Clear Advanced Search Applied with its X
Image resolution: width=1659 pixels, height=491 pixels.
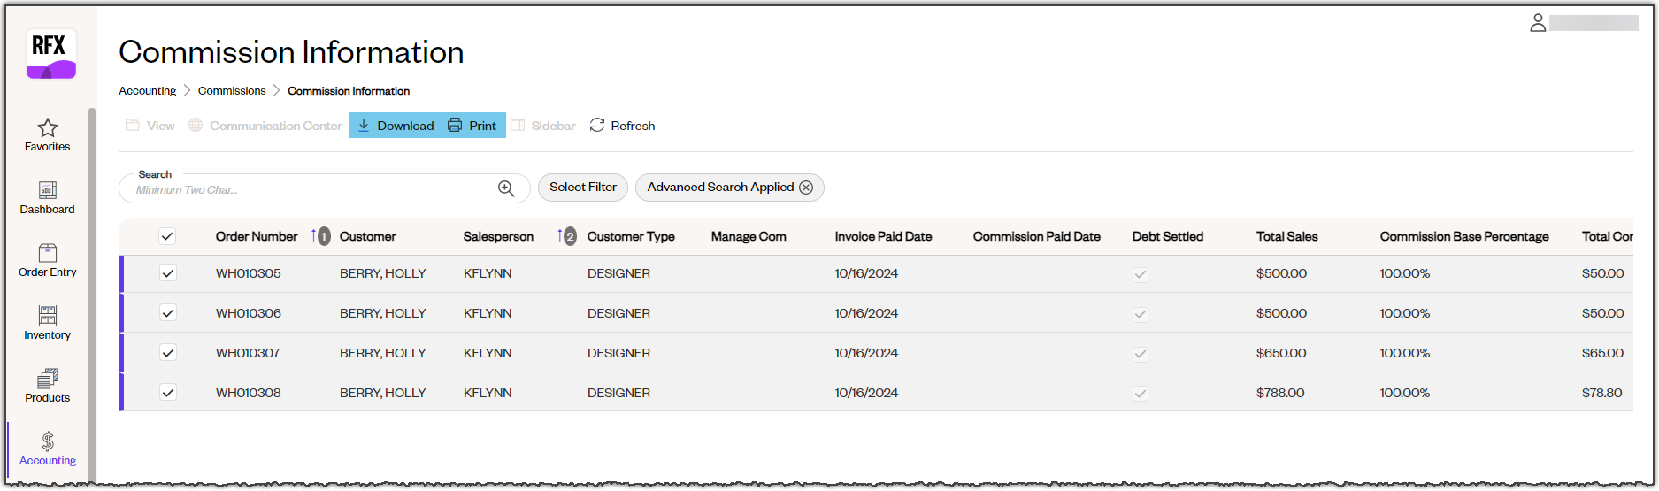coord(806,188)
